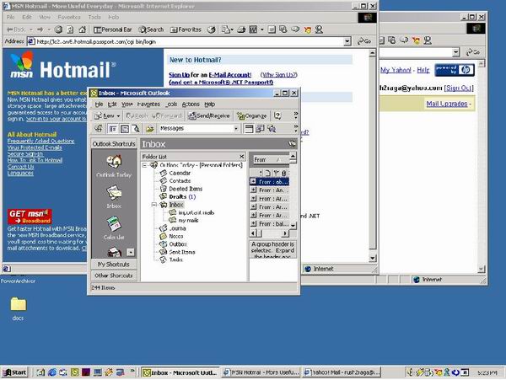Collapse the Inbox folder tree node
Screen dimensions: 506x380
pyautogui.click(x=154, y=205)
